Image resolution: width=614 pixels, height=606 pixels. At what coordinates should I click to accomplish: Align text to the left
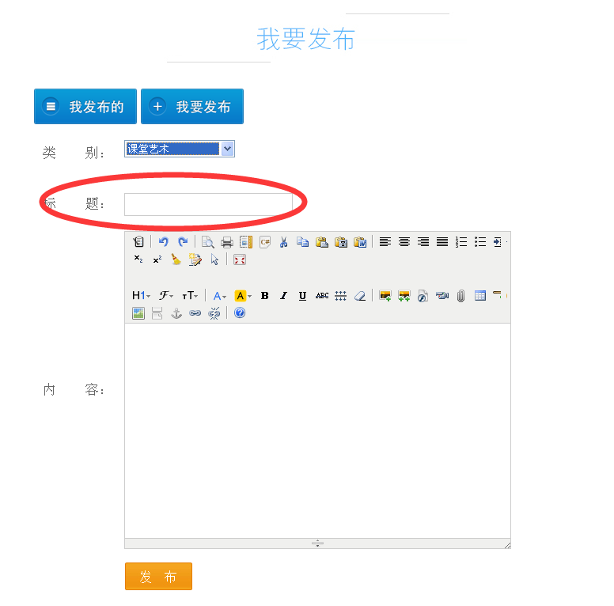385,242
